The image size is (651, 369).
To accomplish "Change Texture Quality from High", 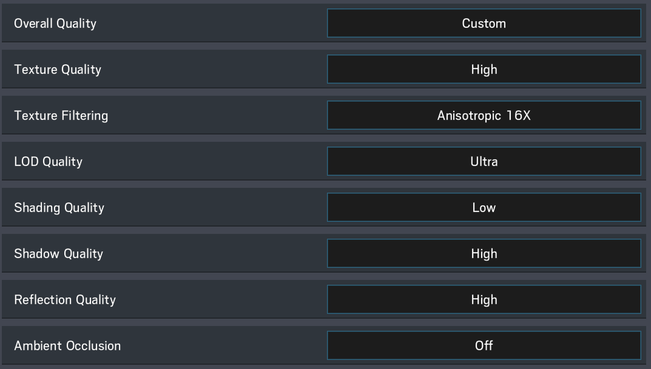I will pyautogui.click(x=484, y=70).
